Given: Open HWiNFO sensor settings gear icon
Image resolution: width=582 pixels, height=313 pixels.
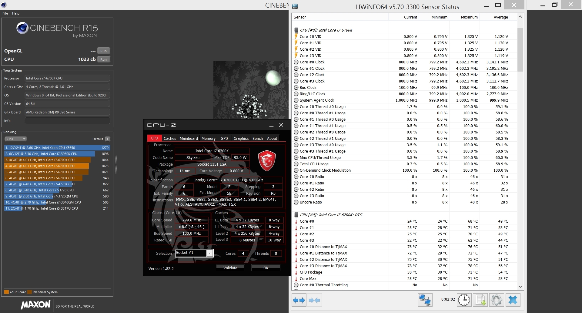Looking at the screenshot, I should pos(497,300).
